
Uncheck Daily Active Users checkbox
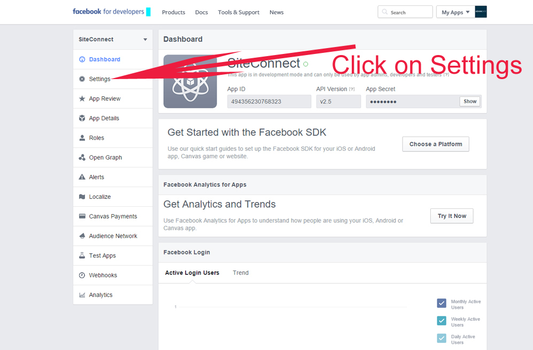(x=442, y=338)
